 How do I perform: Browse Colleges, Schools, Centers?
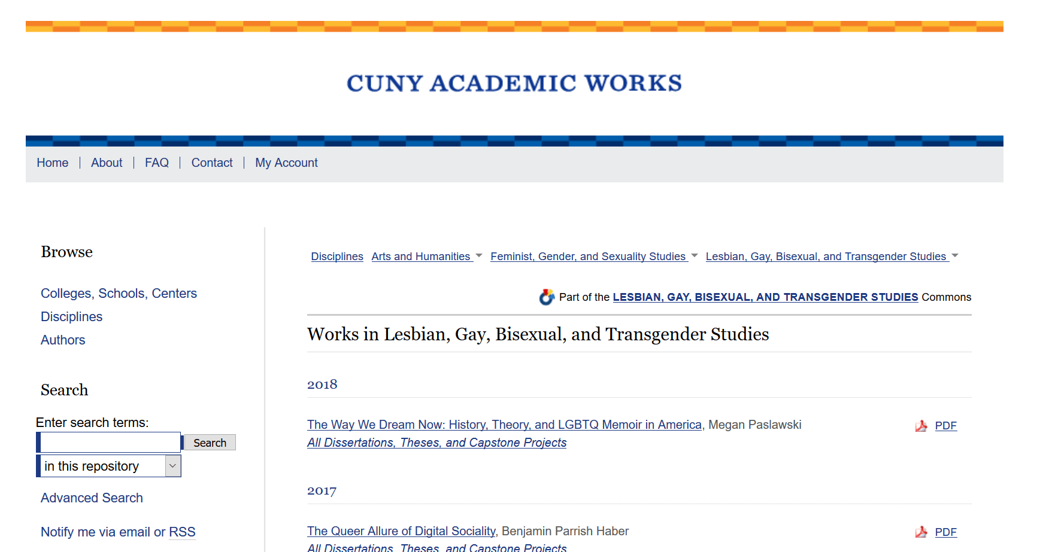[x=119, y=294]
